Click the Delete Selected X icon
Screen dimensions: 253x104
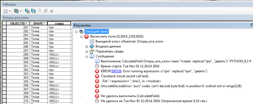coord(52,11)
